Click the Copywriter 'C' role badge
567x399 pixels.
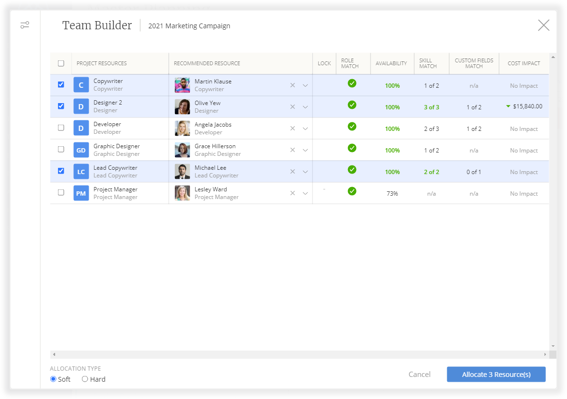coord(81,84)
